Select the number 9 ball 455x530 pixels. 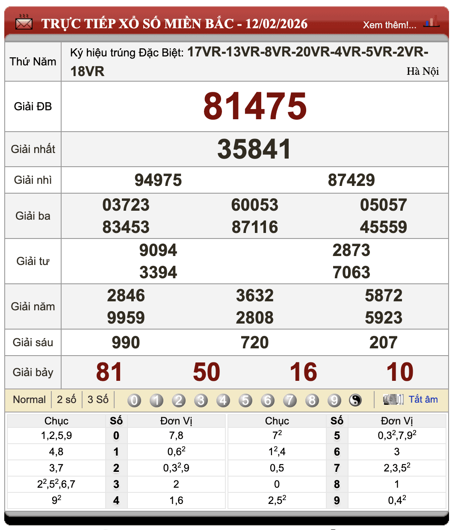334,400
